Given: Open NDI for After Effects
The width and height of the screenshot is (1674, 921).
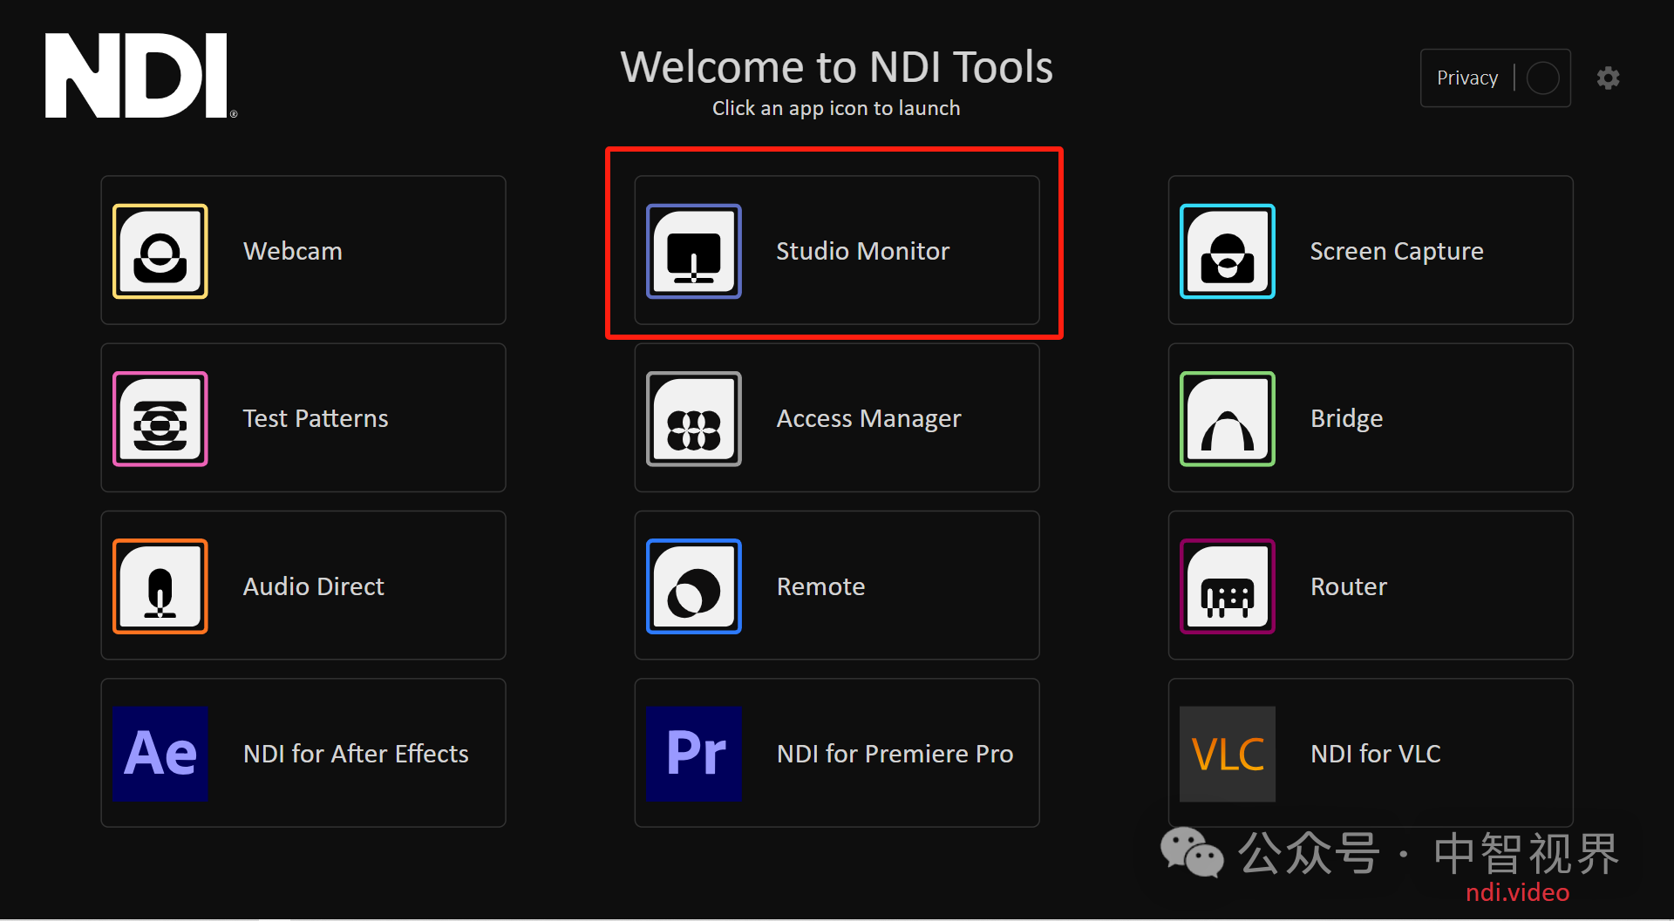Looking at the screenshot, I should (303, 753).
